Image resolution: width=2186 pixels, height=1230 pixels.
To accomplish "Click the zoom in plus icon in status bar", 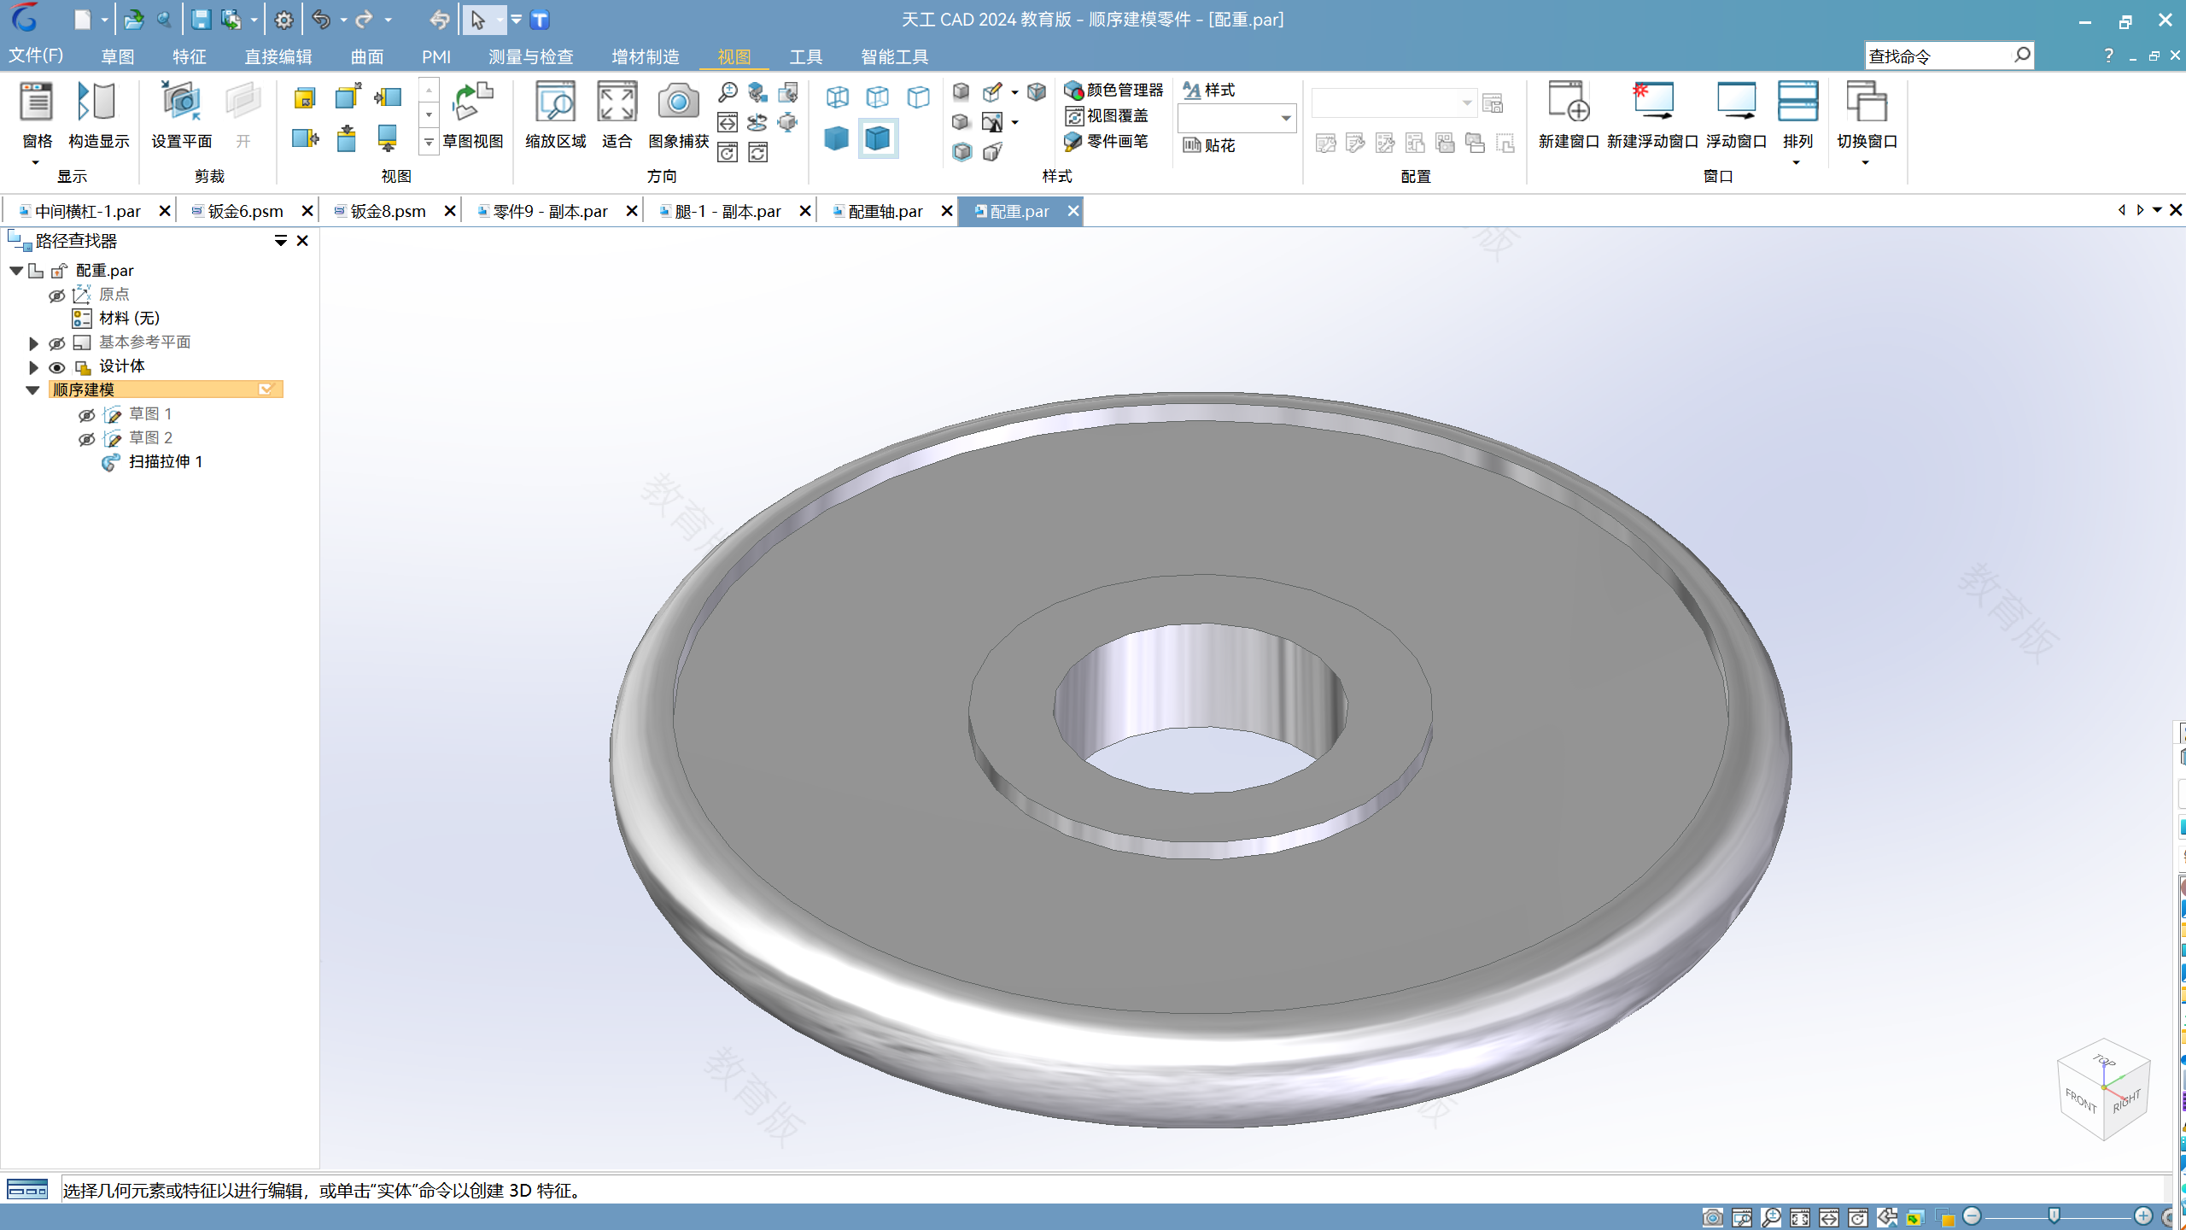I will (x=2143, y=1216).
